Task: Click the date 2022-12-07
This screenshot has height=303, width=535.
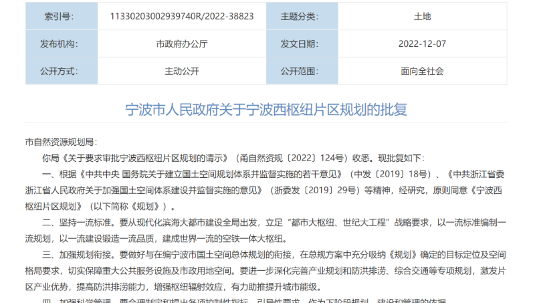Action: 422,43
